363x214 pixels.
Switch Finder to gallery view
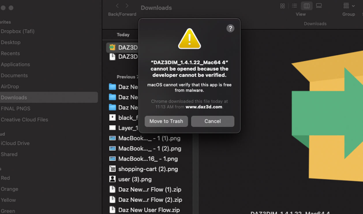point(319,6)
